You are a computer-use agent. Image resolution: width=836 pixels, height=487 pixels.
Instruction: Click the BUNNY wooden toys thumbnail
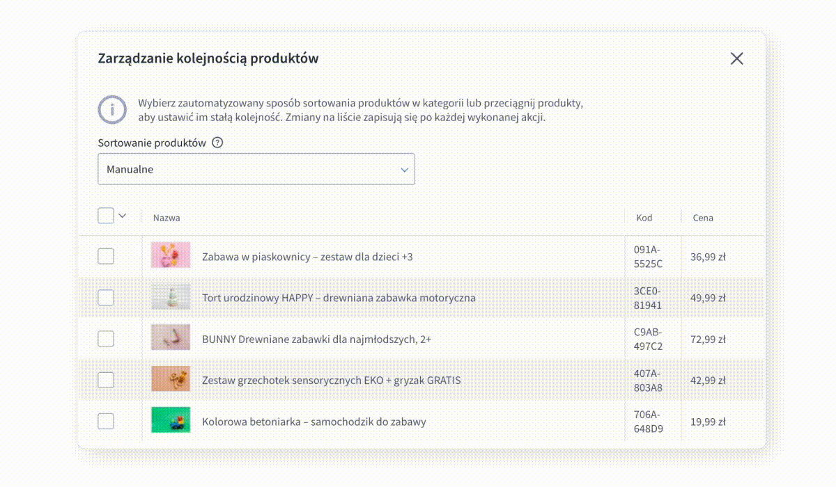coord(171,337)
